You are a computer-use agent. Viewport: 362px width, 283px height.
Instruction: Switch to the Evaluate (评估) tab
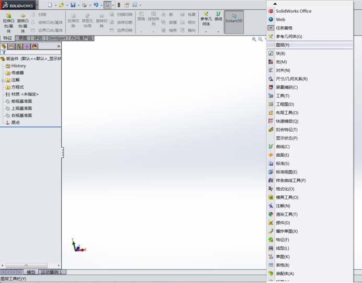38,38
